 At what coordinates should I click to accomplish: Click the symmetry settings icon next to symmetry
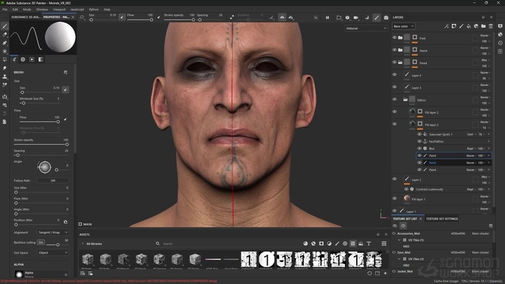291,18
